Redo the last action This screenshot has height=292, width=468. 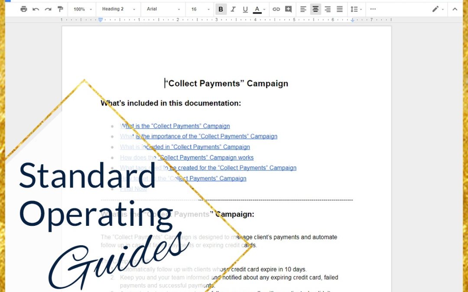click(x=48, y=9)
